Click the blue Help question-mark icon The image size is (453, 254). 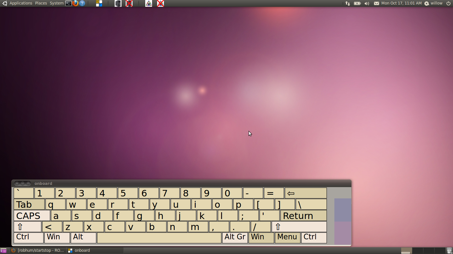coord(82,3)
